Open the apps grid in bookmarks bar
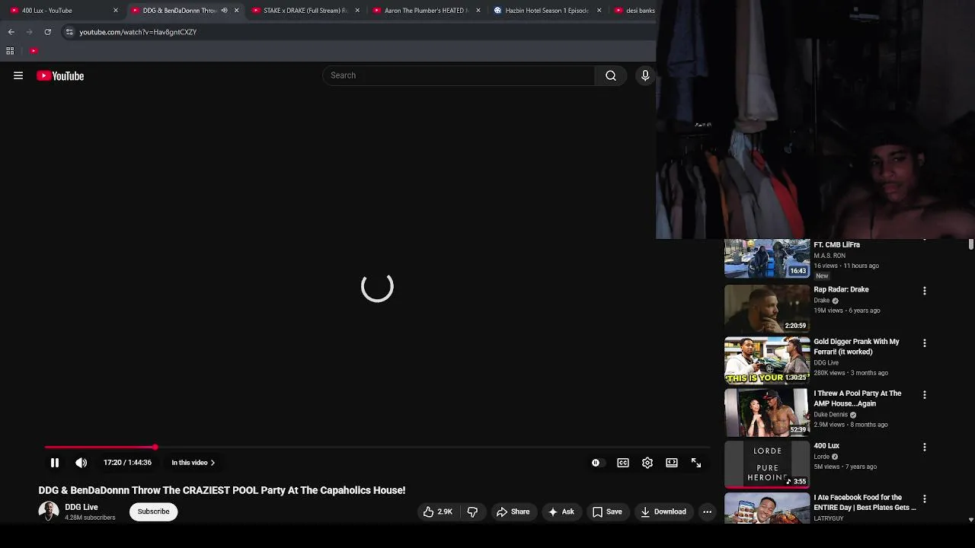 pyautogui.click(x=10, y=51)
